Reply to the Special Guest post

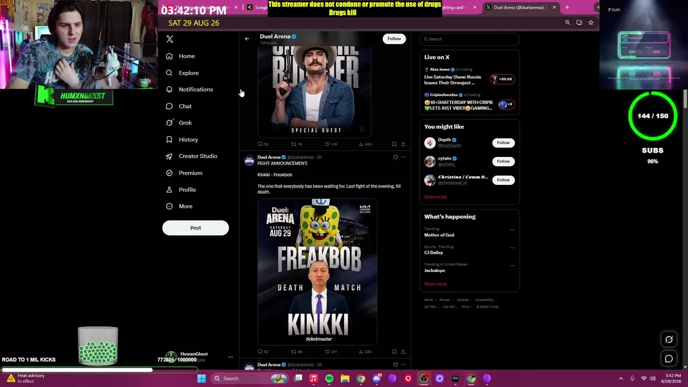261,144
